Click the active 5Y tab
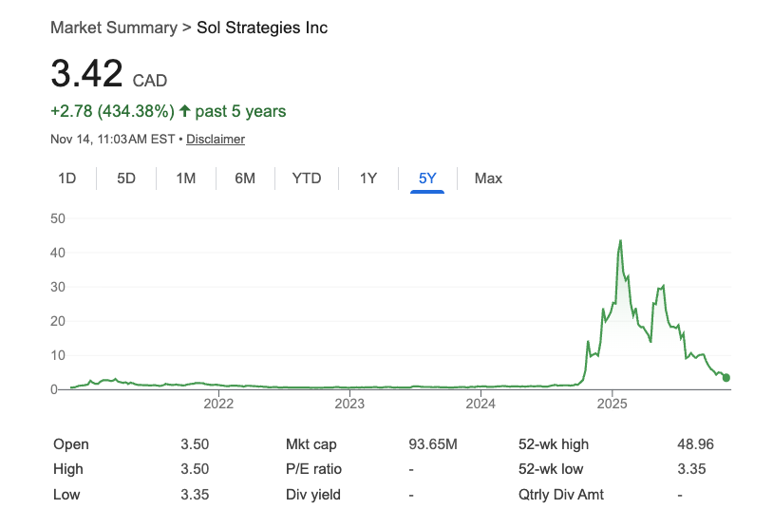This screenshot has width=773, height=509. [427, 178]
